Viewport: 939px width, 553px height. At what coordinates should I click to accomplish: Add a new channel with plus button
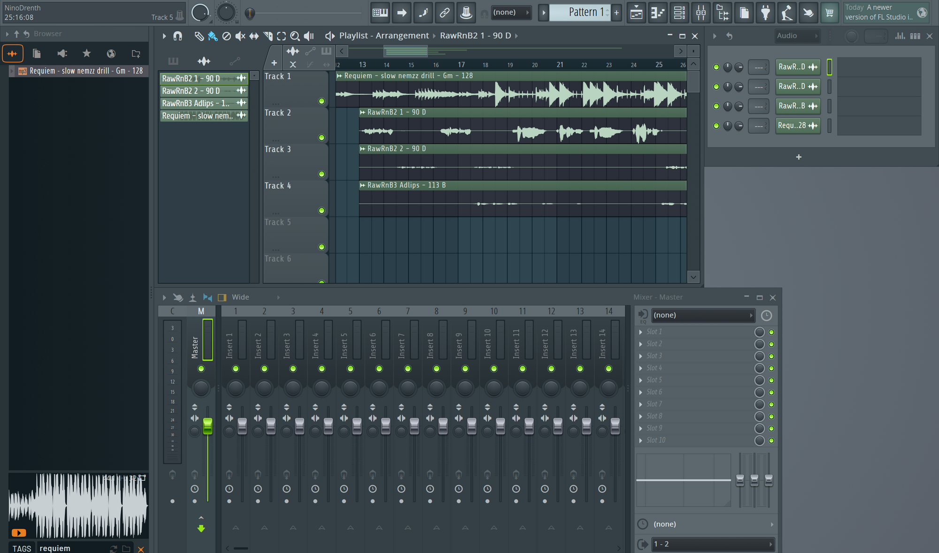799,157
